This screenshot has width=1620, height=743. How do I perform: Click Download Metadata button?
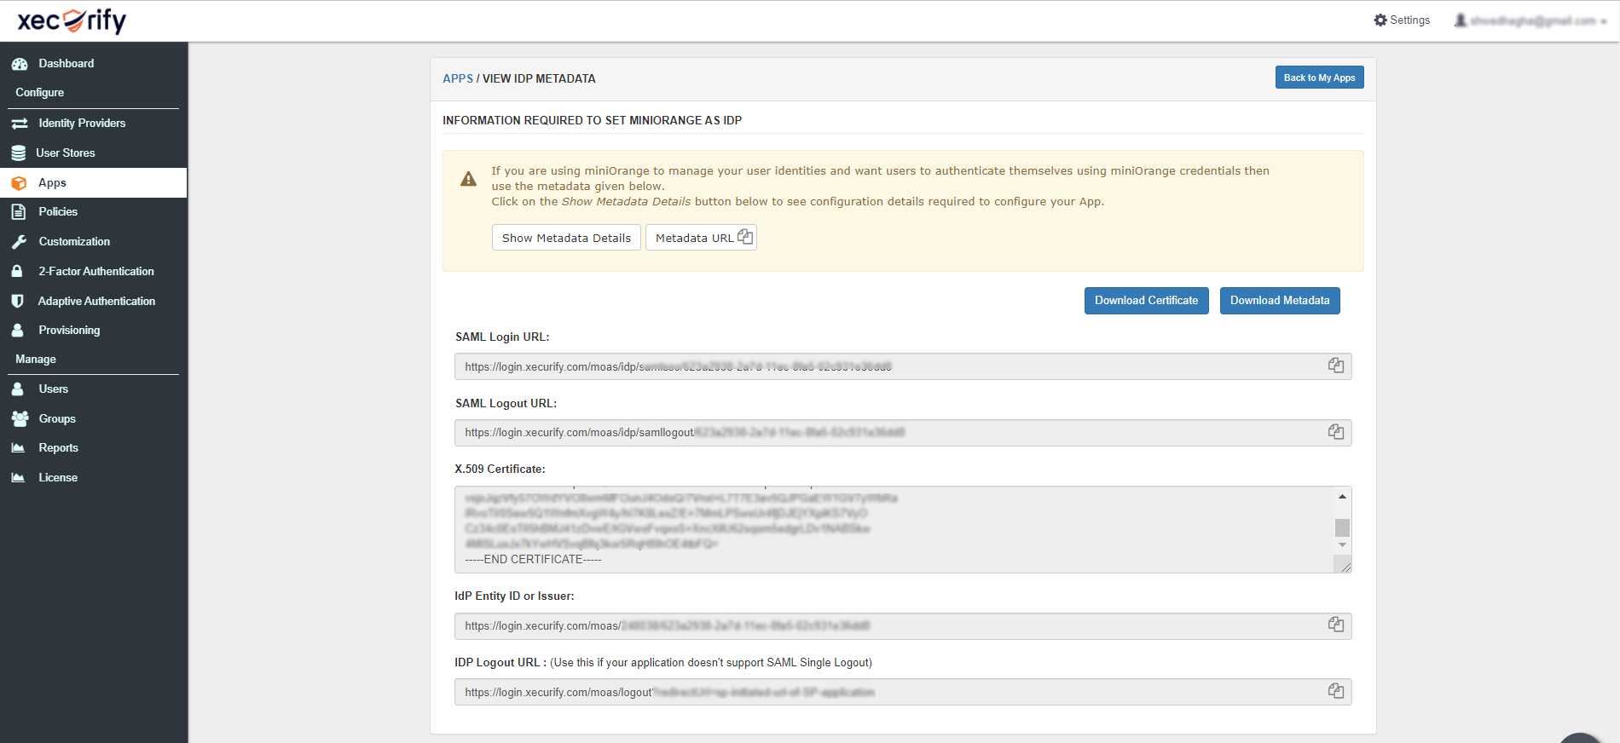1279,301
